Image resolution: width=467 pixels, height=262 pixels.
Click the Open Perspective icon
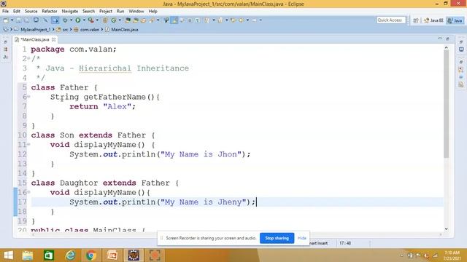pos(416,20)
